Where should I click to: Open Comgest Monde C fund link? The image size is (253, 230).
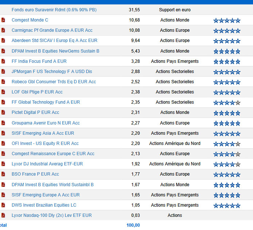(30, 20)
